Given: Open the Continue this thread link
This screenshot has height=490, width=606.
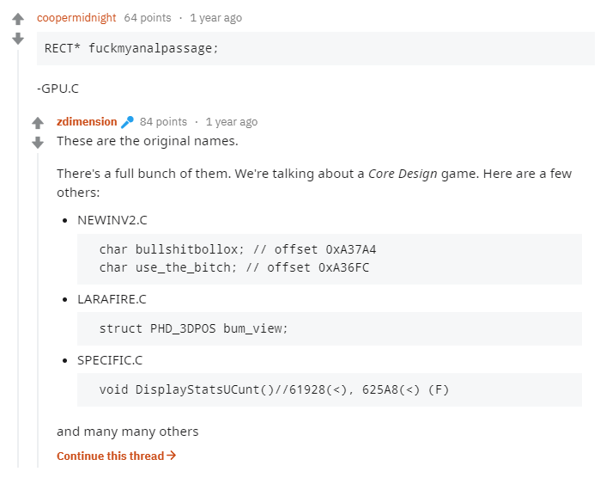Looking at the screenshot, I should tap(111, 456).
